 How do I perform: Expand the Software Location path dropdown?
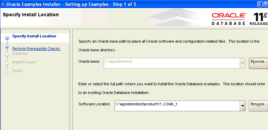(x=243, y=106)
